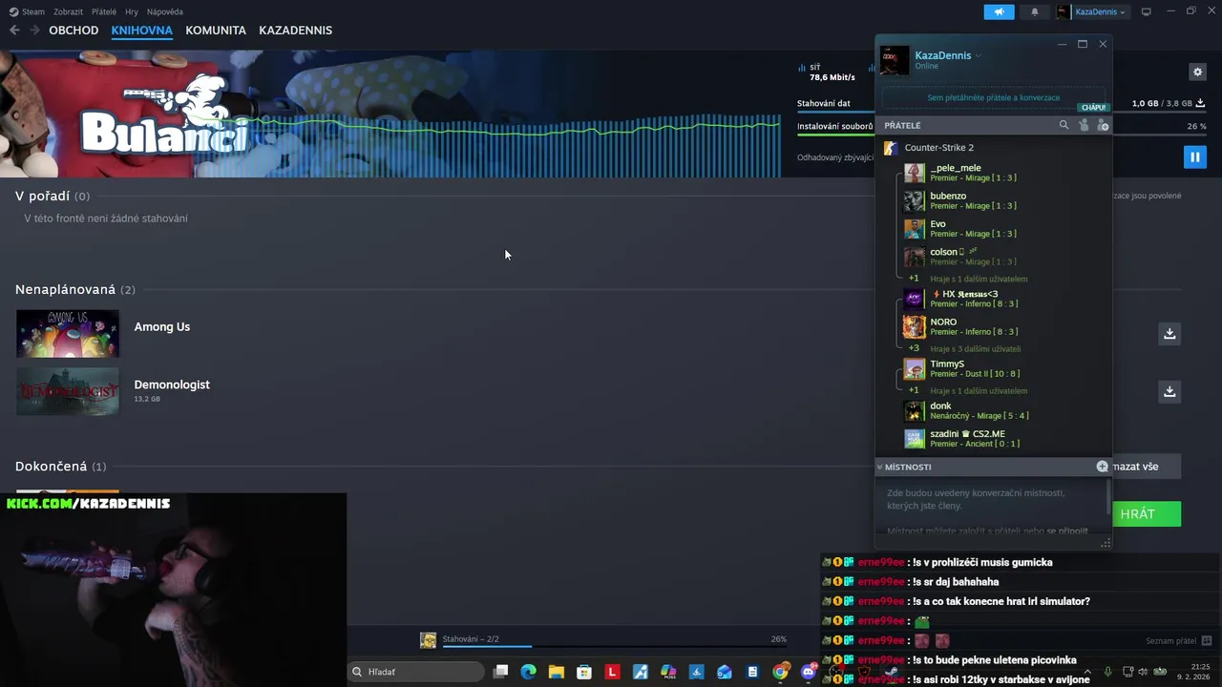This screenshot has height=687, width=1222.
Task: Open the Zobrazit menu
Action: [x=68, y=11]
